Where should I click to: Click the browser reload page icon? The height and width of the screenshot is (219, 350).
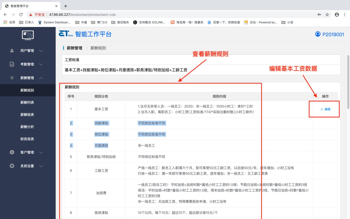21,15
